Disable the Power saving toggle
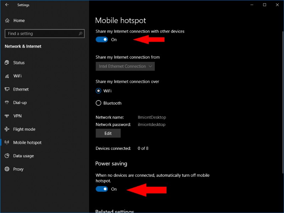284x213 pixels. coord(101,189)
